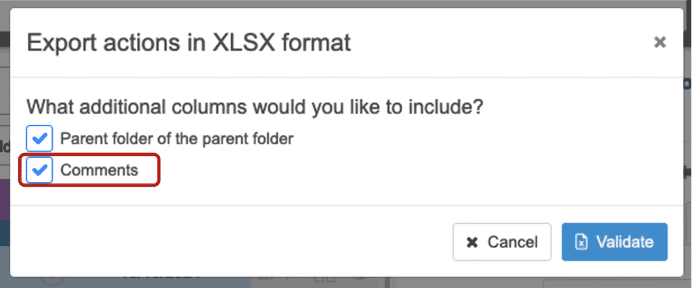Click the "Parent folder of the parent folder" label
692x288 pixels.
[176, 139]
